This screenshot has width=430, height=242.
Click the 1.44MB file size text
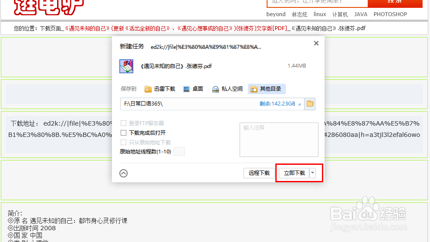[x=297, y=66]
